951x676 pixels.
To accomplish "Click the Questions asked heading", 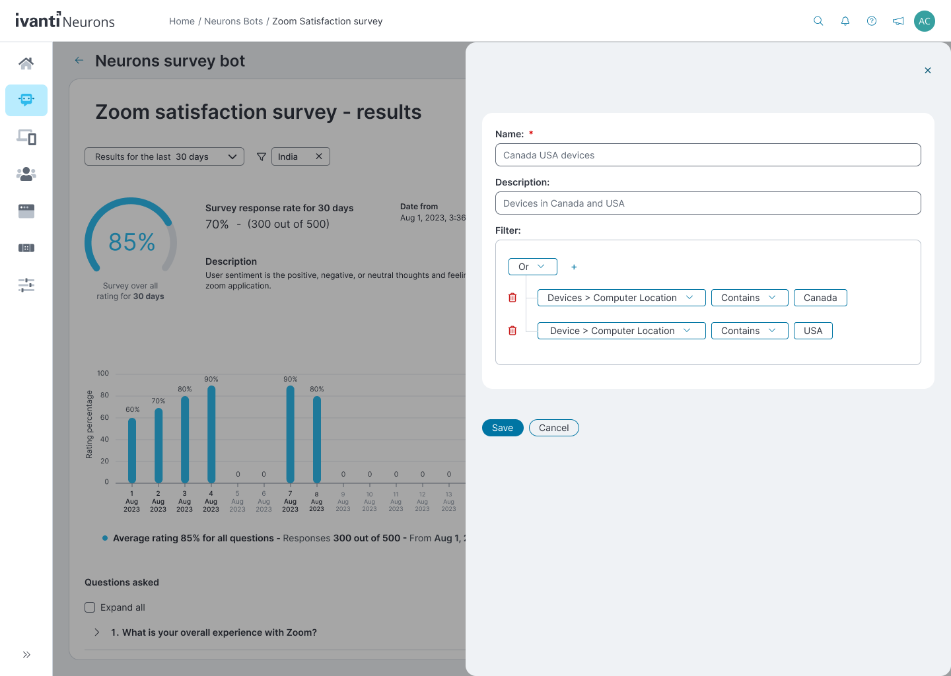I will click(122, 582).
